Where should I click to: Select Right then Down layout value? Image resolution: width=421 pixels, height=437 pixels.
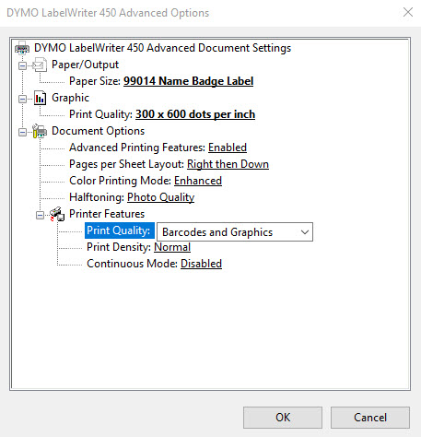click(x=228, y=164)
